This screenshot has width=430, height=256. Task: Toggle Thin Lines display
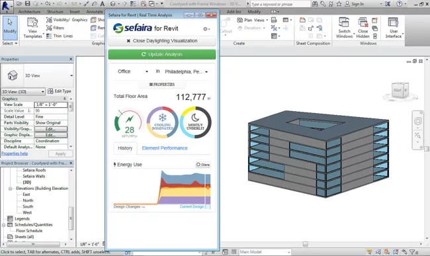(60, 36)
